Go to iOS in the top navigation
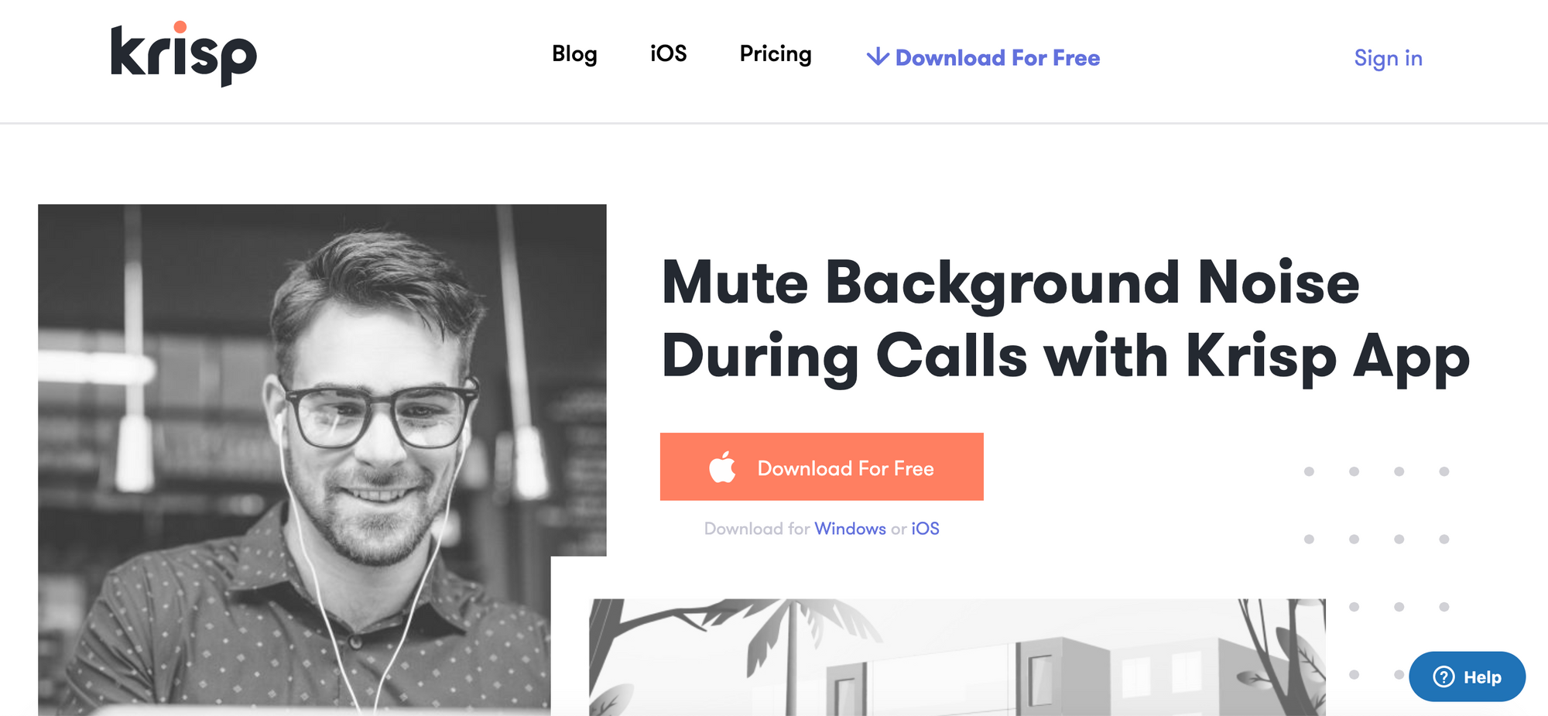 pyautogui.click(x=668, y=54)
